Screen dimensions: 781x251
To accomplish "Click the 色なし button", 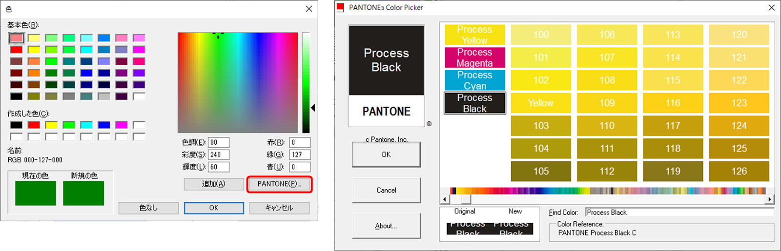I will pos(148,208).
